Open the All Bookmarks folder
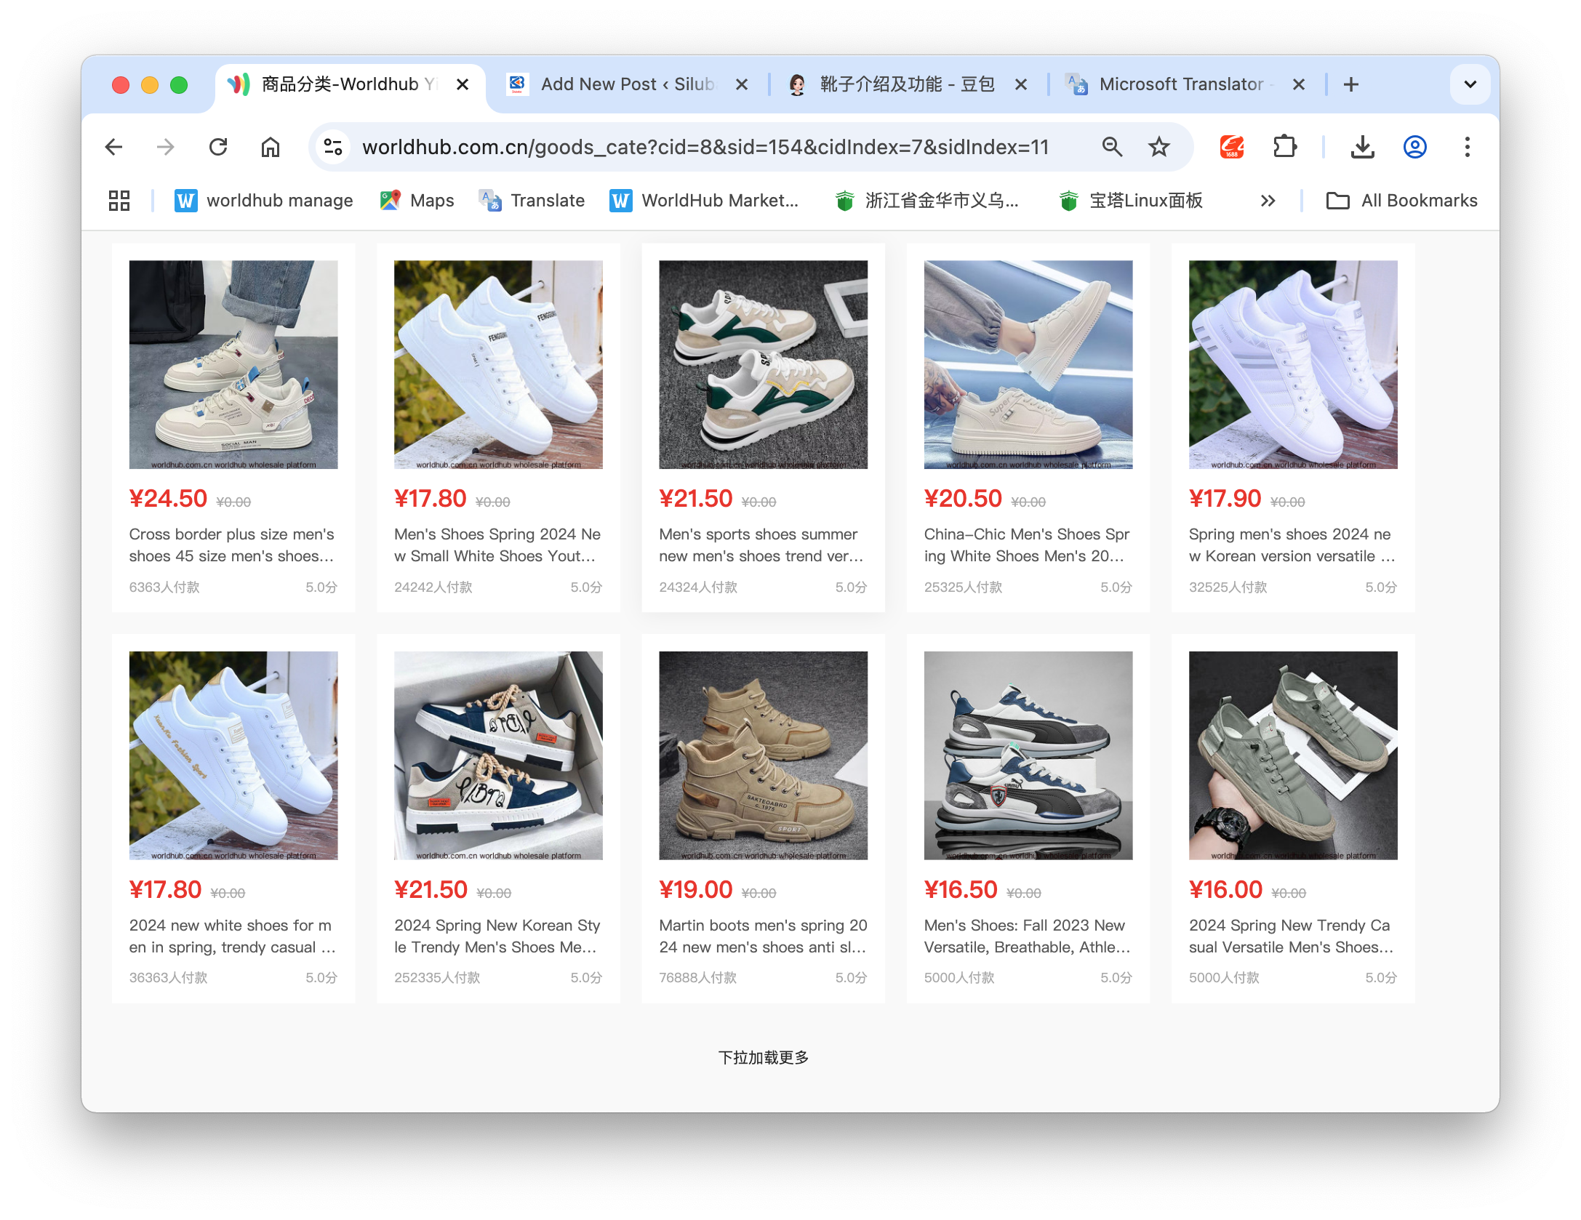Viewport: 1581px width, 1220px height. (x=1402, y=201)
